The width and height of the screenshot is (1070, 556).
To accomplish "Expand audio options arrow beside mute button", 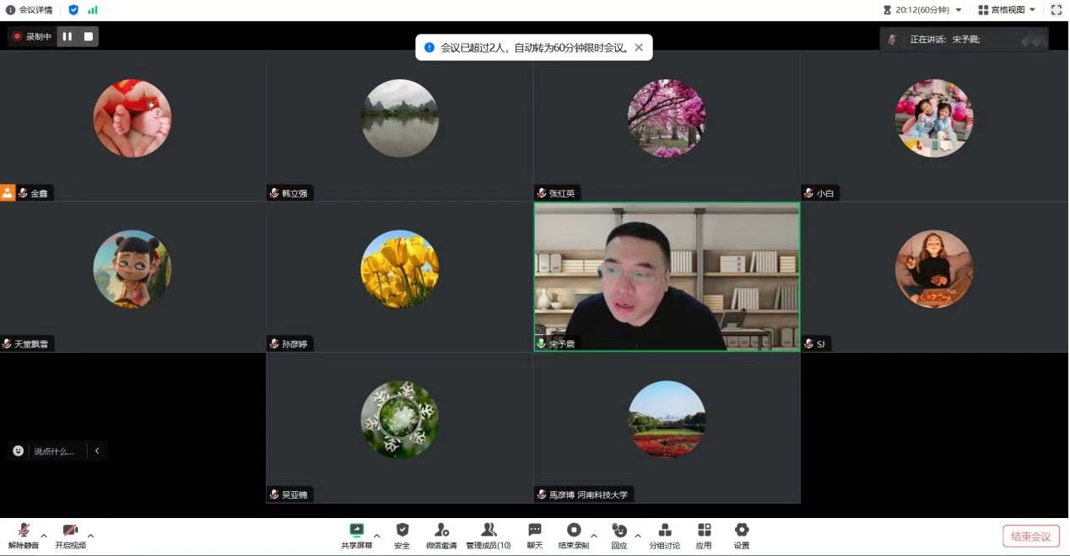I will [44, 536].
